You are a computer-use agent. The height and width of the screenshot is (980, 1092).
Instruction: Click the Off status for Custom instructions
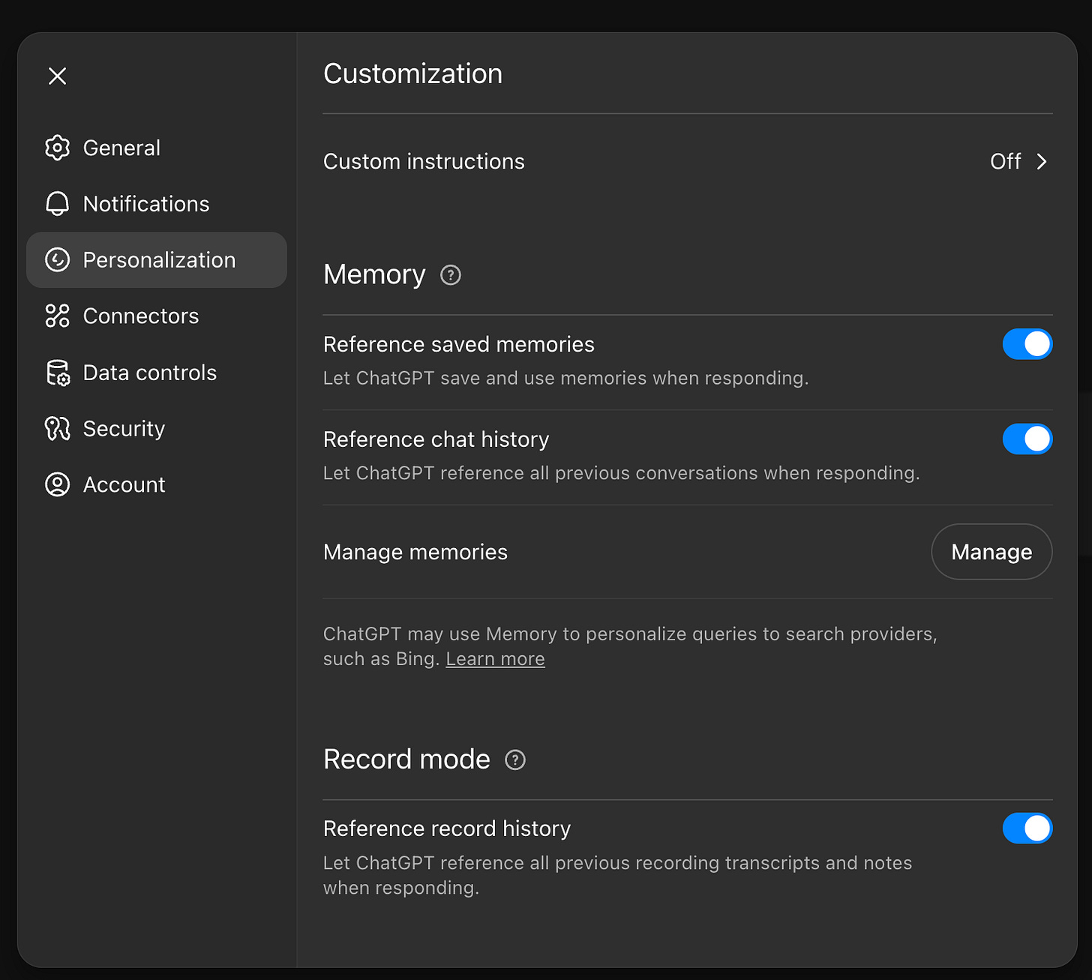[1006, 162]
